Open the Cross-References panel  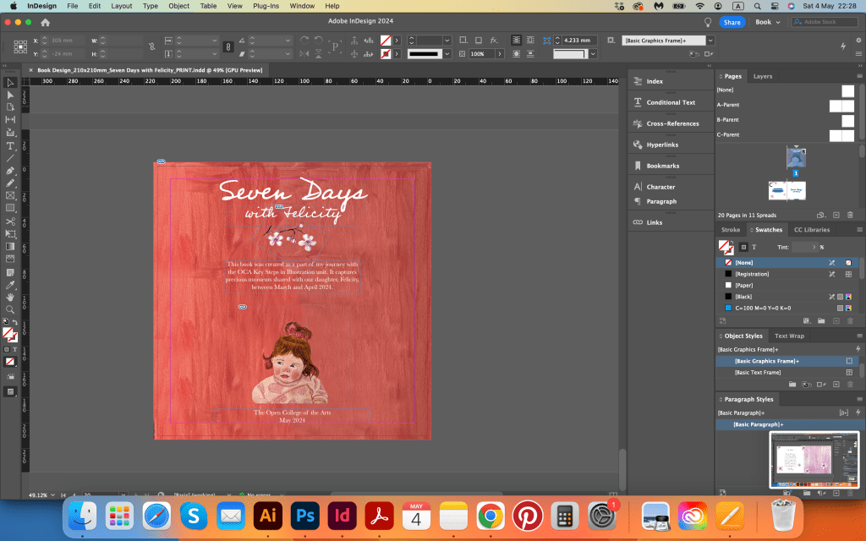tap(672, 123)
